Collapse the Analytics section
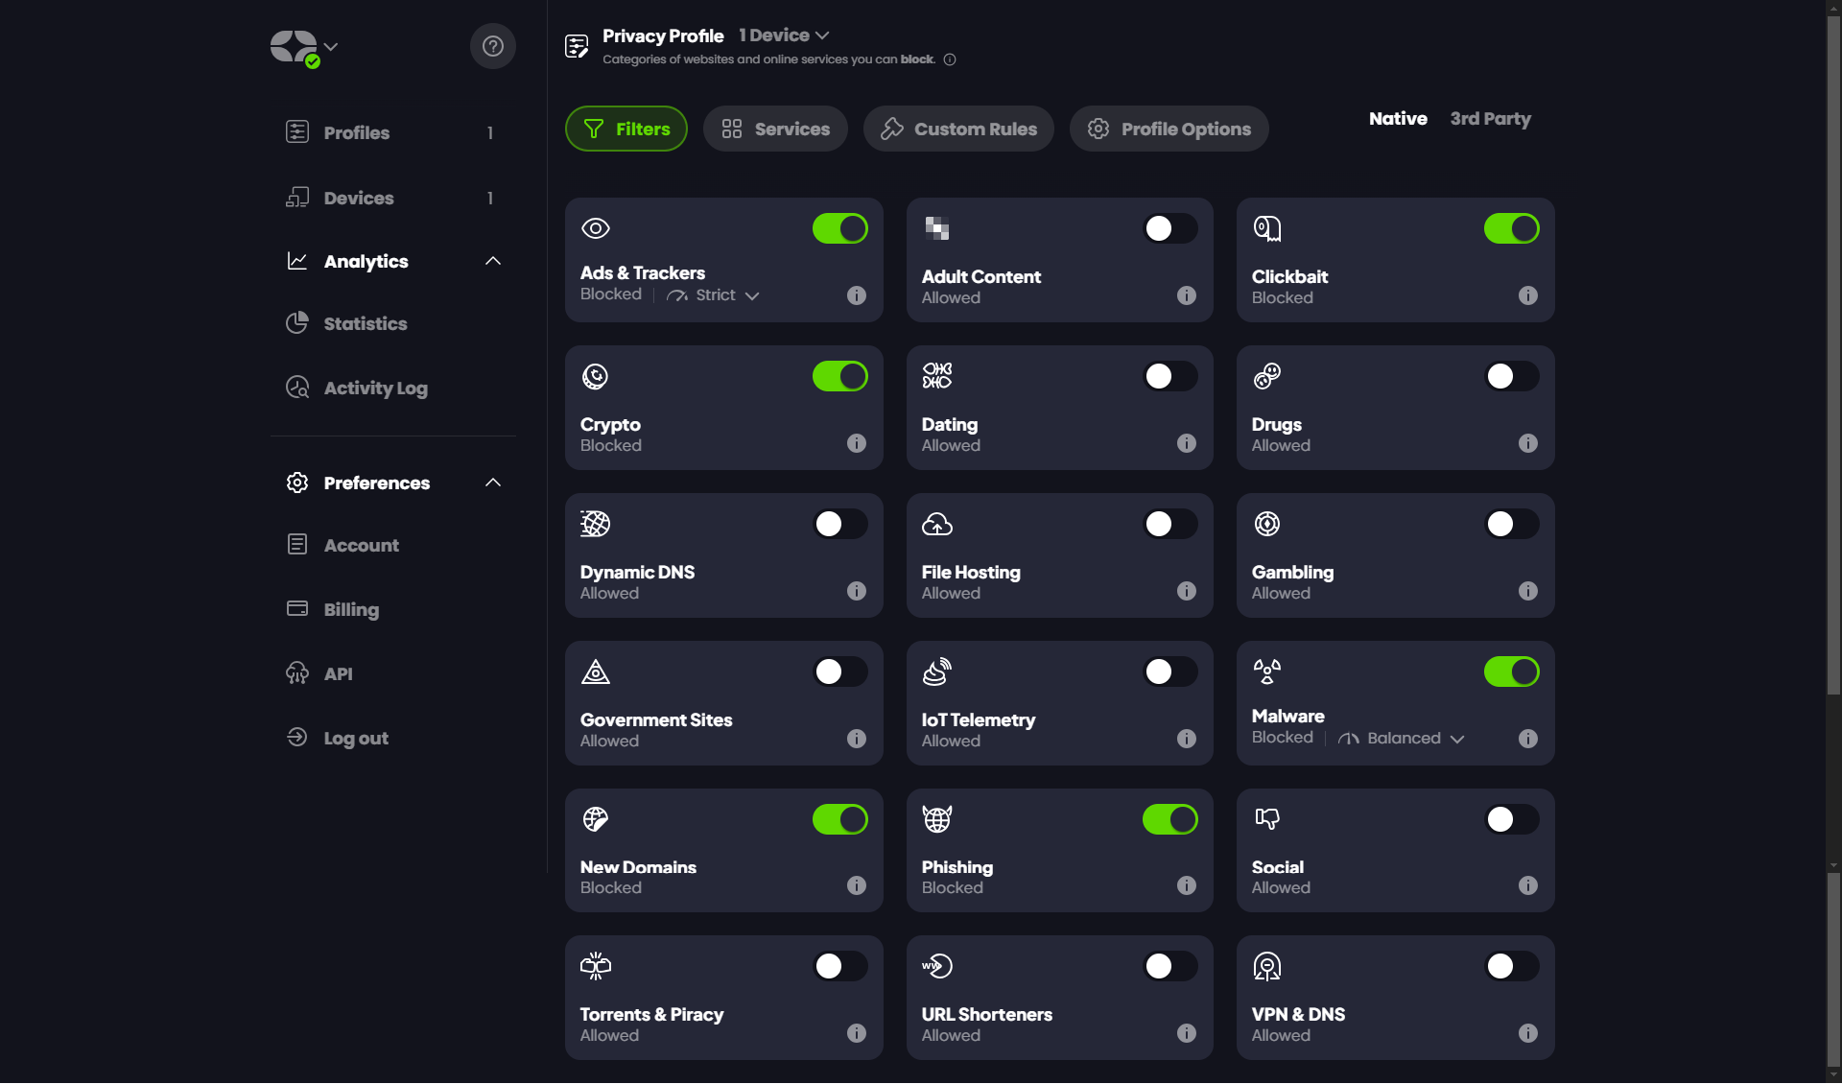Screen dimensions: 1842x1084 point(492,261)
